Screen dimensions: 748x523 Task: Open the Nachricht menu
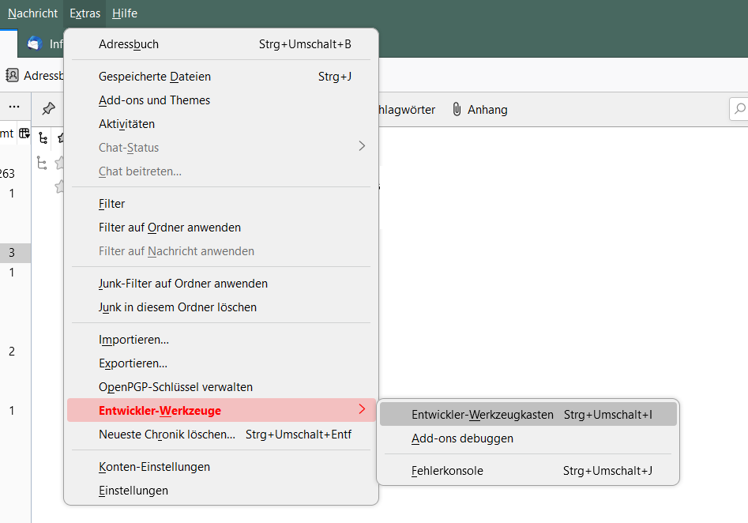tap(32, 13)
